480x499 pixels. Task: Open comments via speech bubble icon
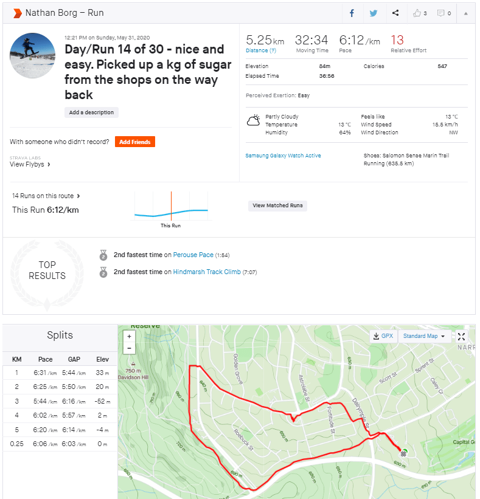pyautogui.click(x=444, y=13)
